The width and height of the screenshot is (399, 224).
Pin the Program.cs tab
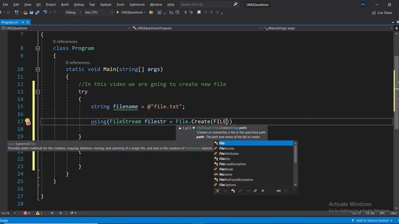22,22
